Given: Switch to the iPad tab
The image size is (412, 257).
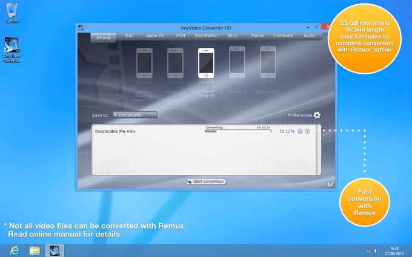Looking at the screenshot, I should pyautogui.click(x=129, y=36).
